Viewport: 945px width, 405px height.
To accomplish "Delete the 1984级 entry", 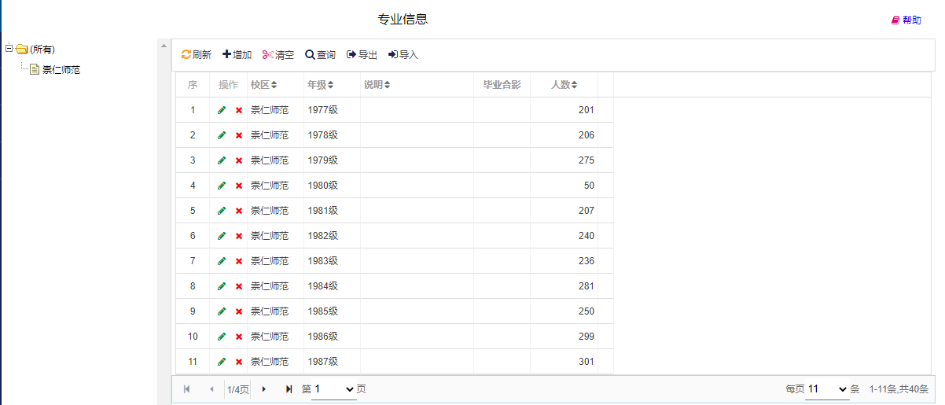I will tap(239, 286).
